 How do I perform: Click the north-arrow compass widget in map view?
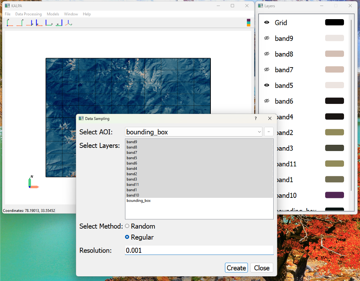pos(33,182)
